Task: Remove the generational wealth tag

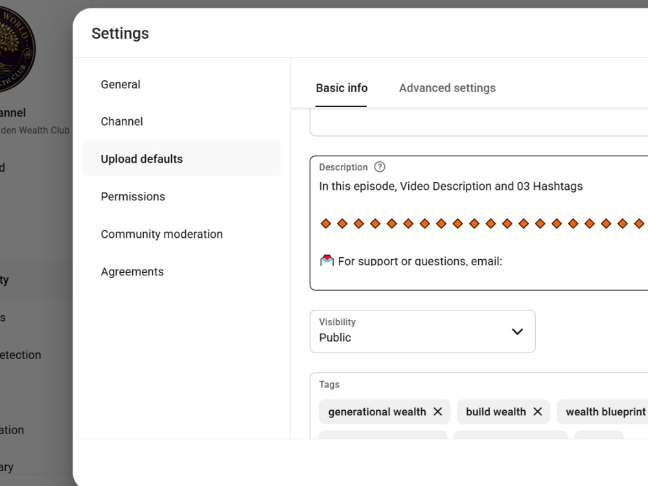Action: coord(437,411)
